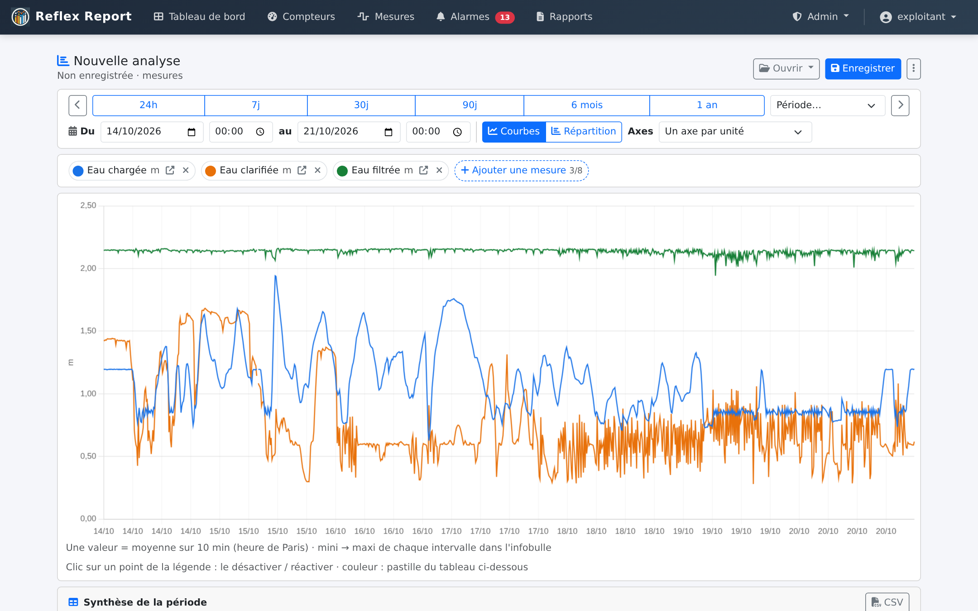Open the vertical three-dot options menu
The image size is (978, 611).
point(913,69)
